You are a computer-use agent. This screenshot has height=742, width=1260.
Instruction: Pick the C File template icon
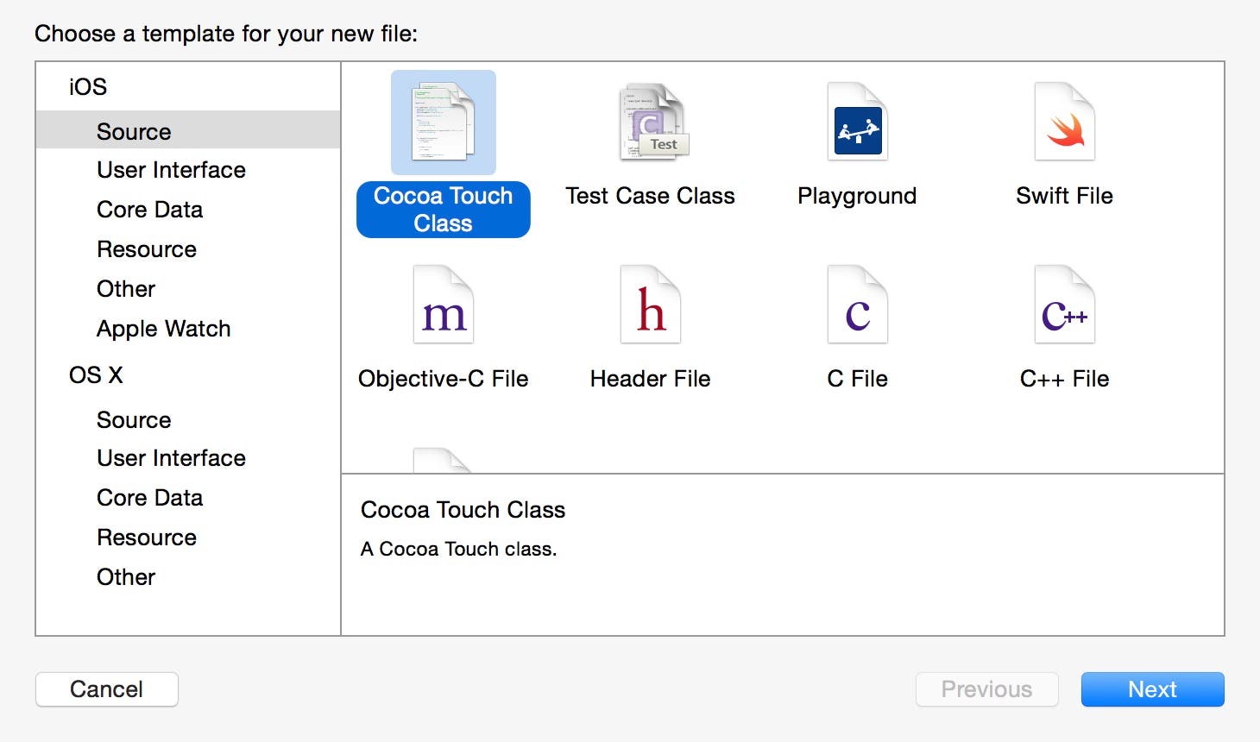857,305
